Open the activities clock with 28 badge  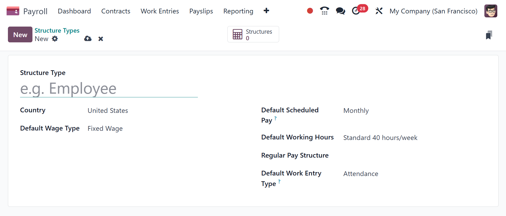pyautogui.click(x=356, y=11)
